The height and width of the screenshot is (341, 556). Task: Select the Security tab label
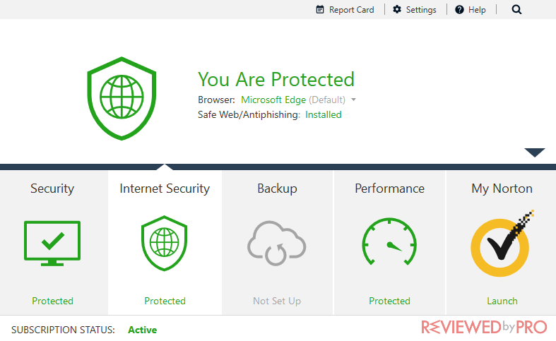[52, 189]
